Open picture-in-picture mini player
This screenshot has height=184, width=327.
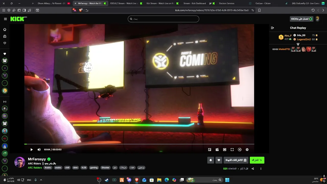(x=210, y=149)
